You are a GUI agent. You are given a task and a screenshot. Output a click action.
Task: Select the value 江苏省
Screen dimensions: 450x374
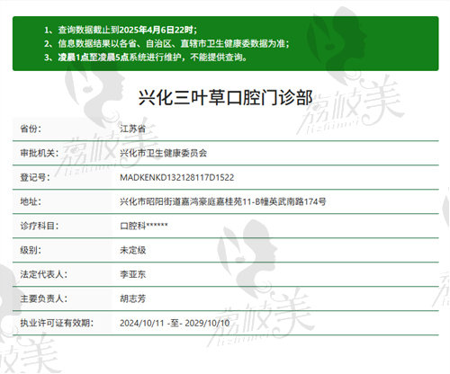point(133,129)
